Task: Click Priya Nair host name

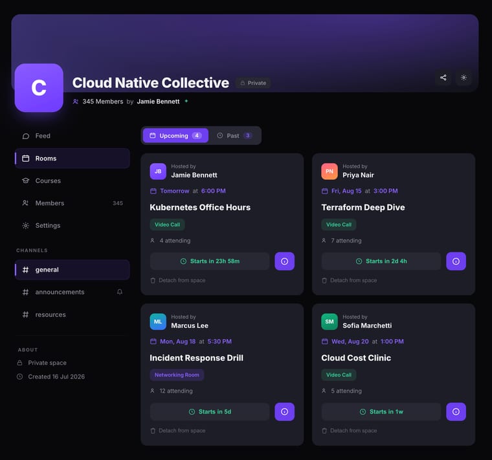Action: pyautogui.click(x=358, y=175)
